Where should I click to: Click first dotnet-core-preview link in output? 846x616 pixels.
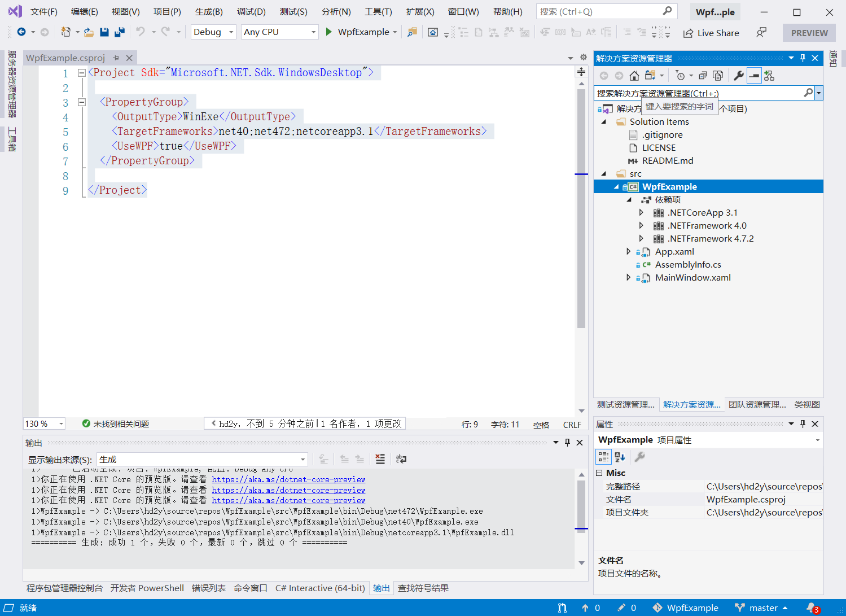point(288,479)
